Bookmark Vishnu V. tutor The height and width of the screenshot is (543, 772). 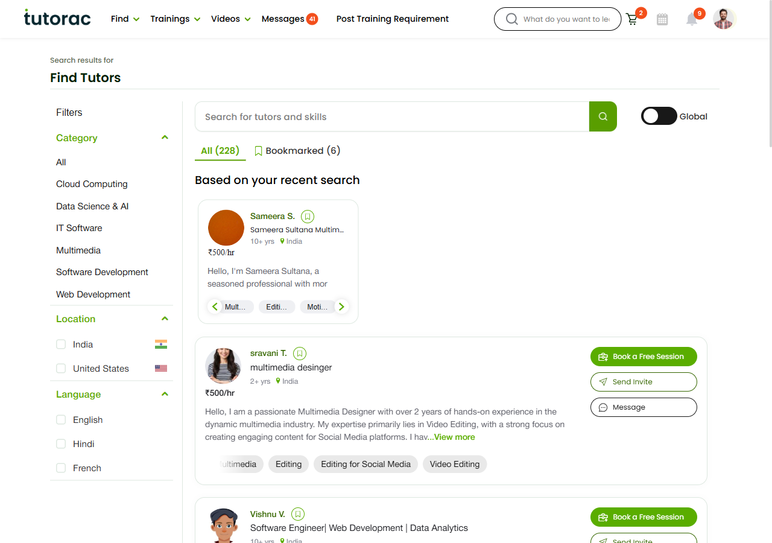point(298,514)
